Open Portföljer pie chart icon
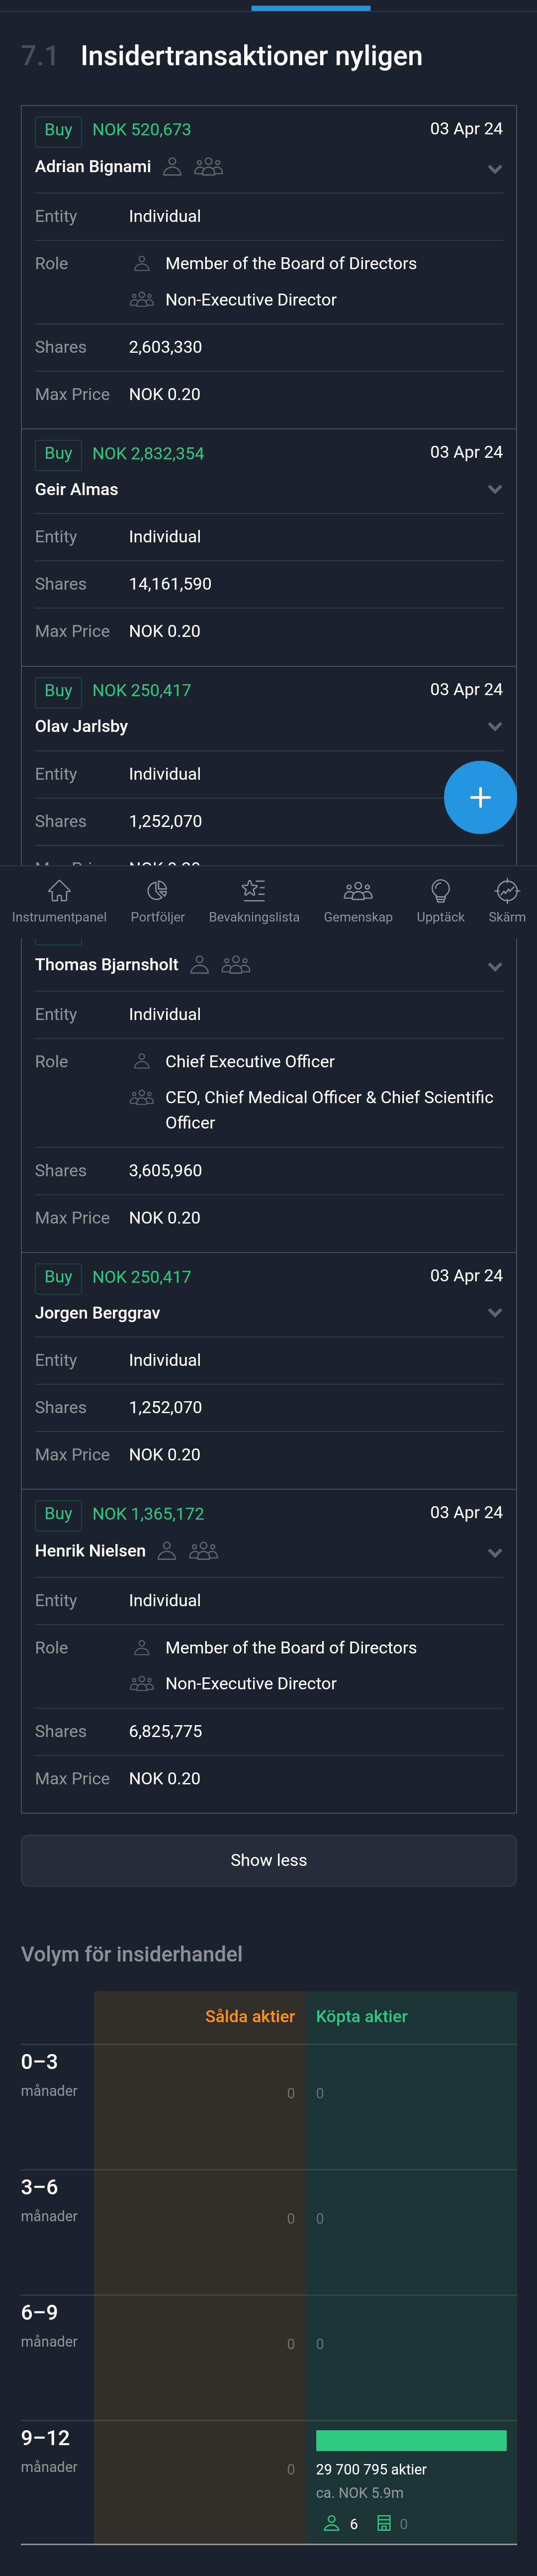Viewport: 537px width, 2576px height. click(157, 890)
